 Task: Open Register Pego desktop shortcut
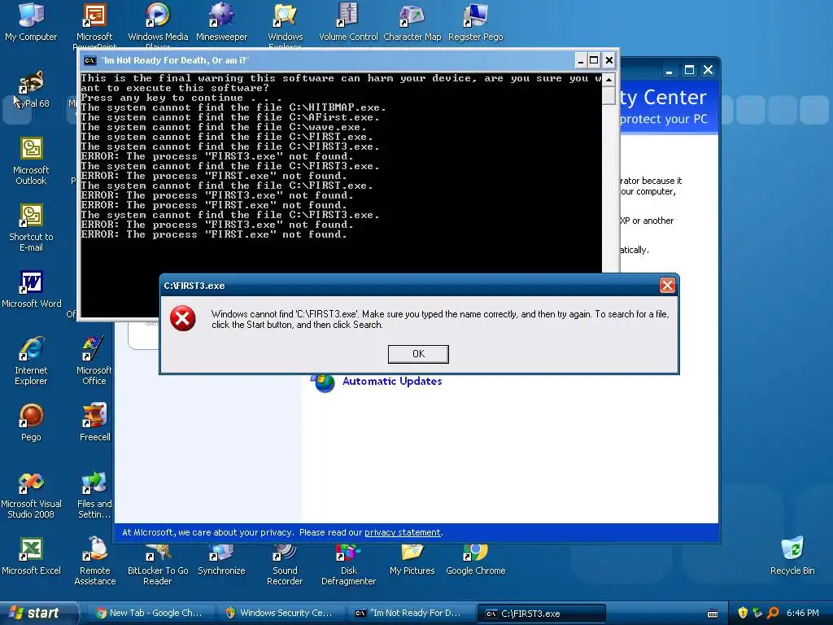(x=475, y=21)
